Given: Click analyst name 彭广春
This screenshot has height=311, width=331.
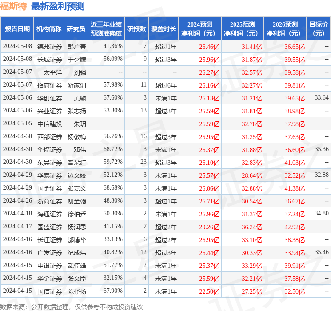Looking at the screenshot, I should pos(77,47).
